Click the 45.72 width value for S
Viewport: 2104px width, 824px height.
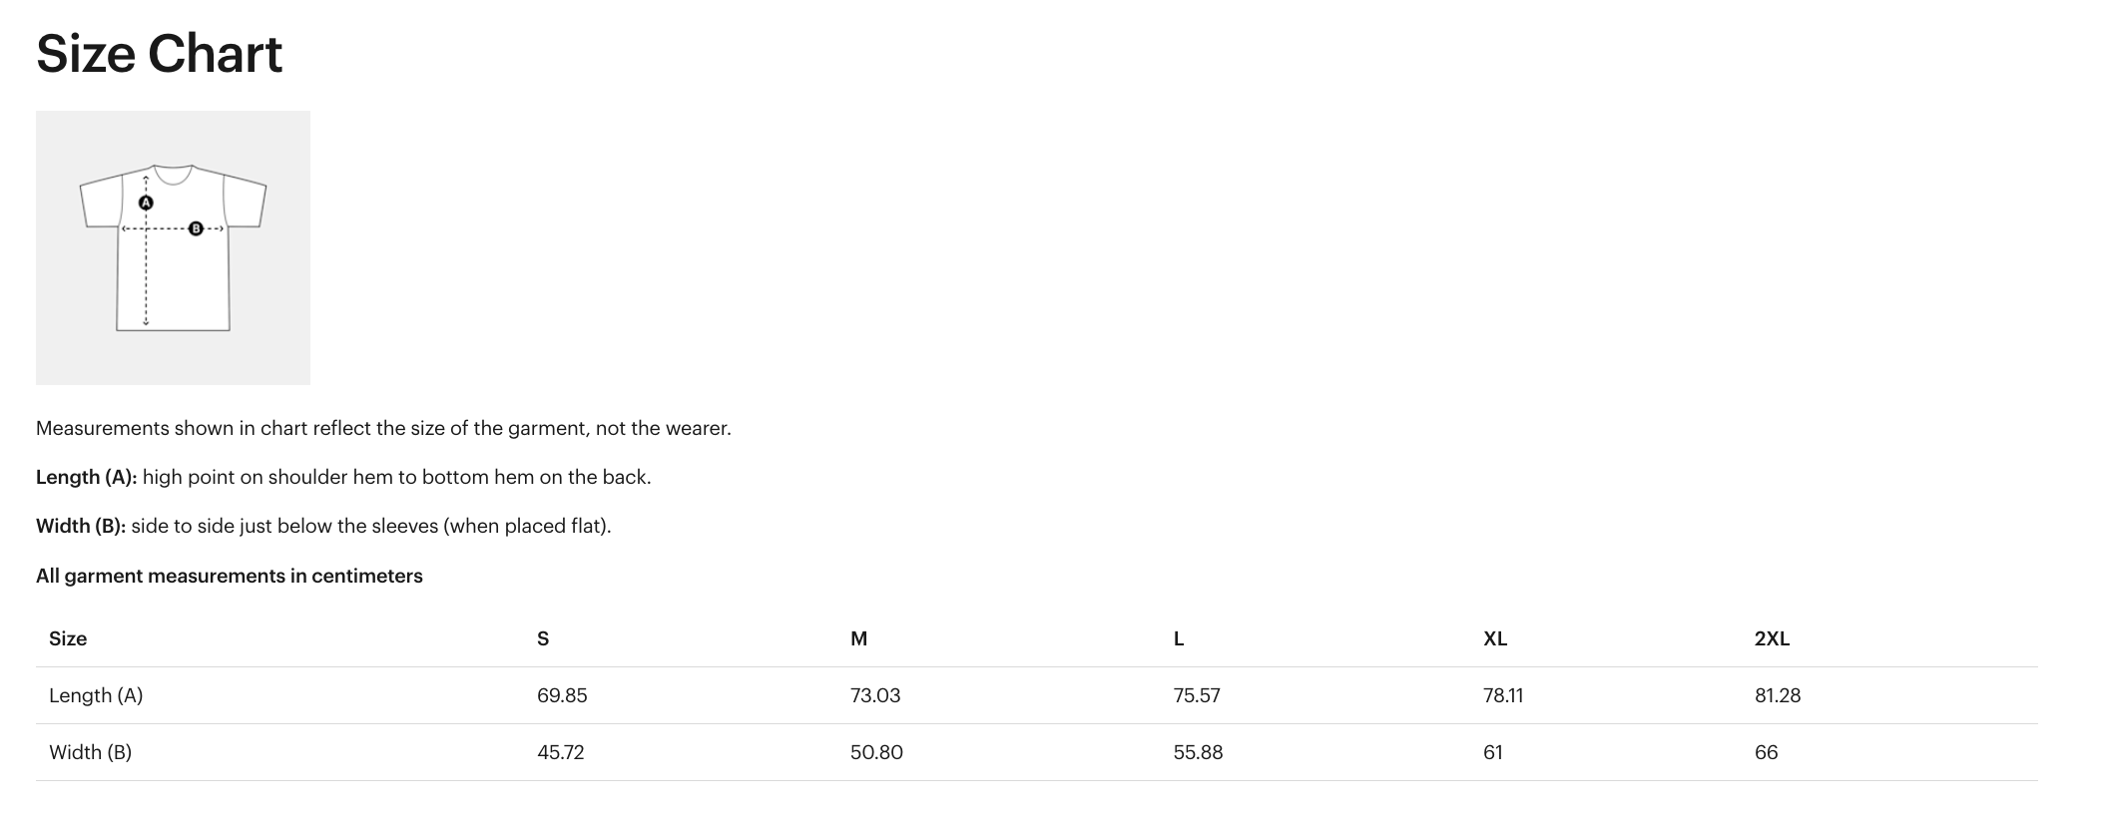pos(561,752)
